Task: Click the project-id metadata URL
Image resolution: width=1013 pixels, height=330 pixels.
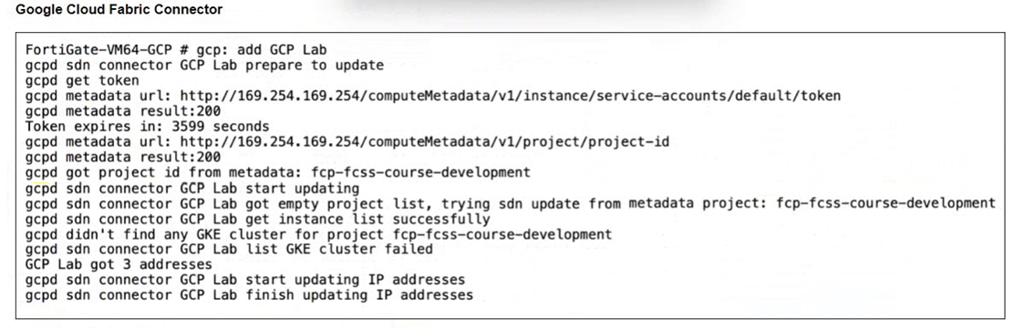Action: click(x=425, y=142)
